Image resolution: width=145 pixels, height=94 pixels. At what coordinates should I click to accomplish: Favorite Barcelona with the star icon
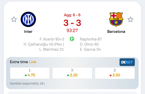pyautogui.click(x=130, y=19)
